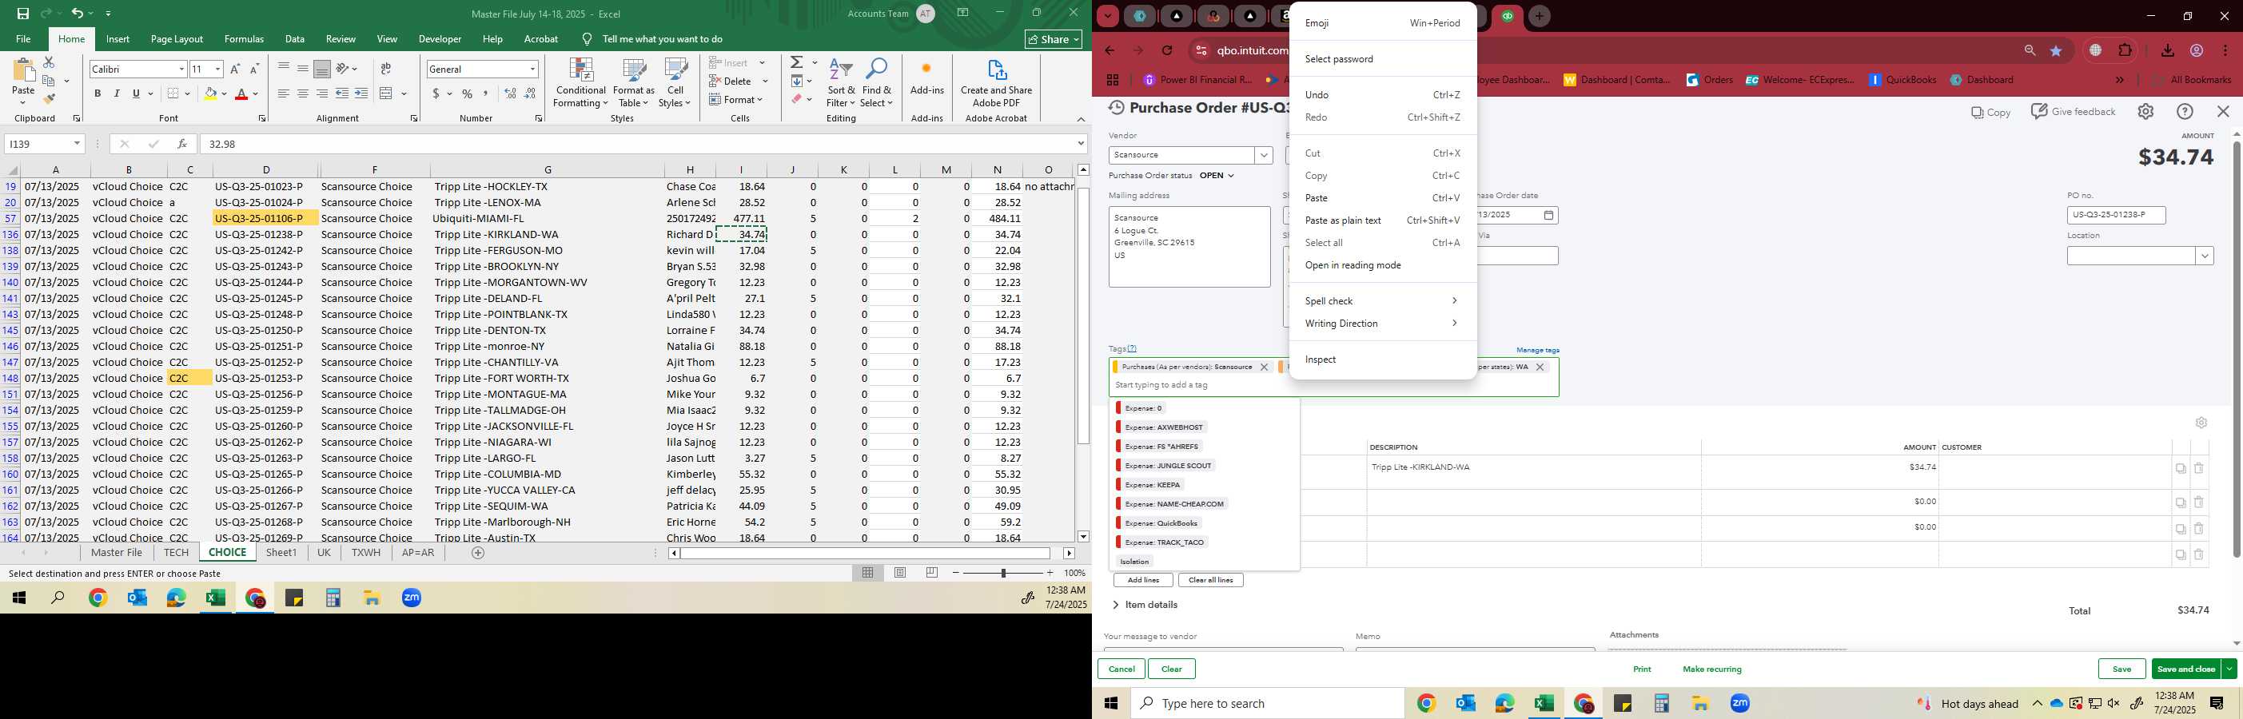This screenshot has width=2243, height=719.
Task: Open Chrome downloads icon
Action: pyautogui.click(x=2167, y=50)
